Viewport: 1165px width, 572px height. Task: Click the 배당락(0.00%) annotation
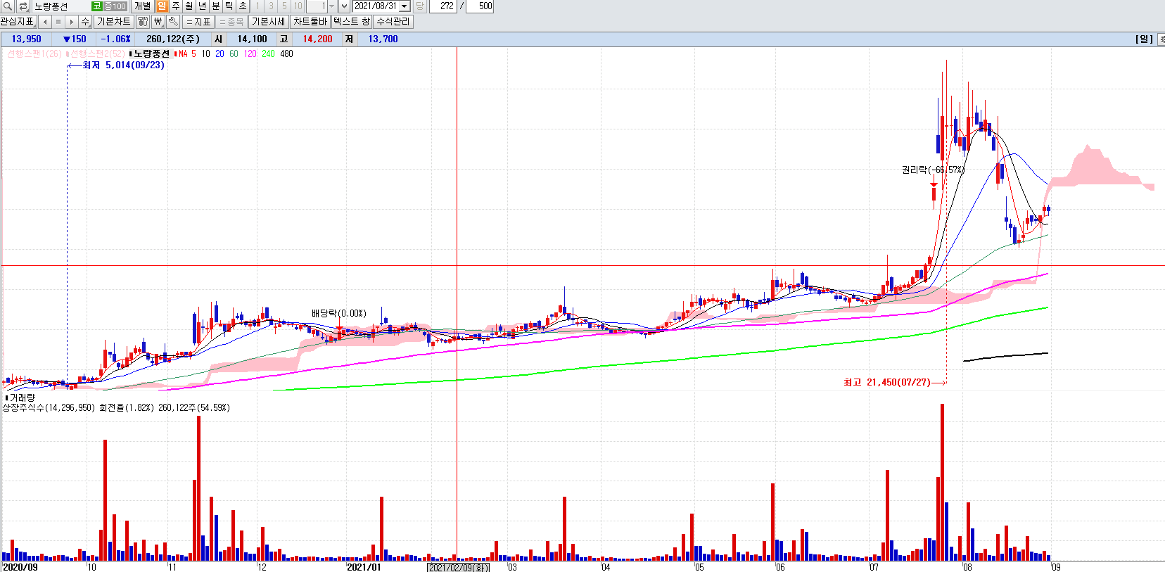tap(339, 313)
